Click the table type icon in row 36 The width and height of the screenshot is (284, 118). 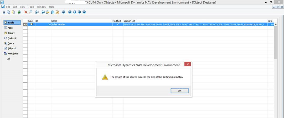point(32,24)
